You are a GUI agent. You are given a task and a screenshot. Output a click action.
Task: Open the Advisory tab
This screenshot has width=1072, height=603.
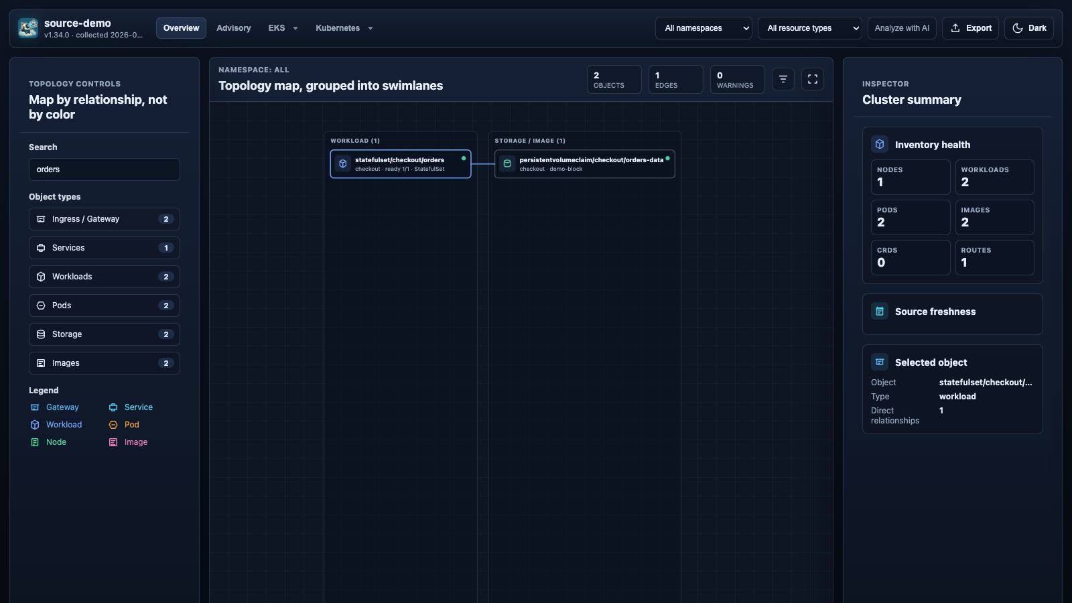pyautogui.click(x=234, y=28)
